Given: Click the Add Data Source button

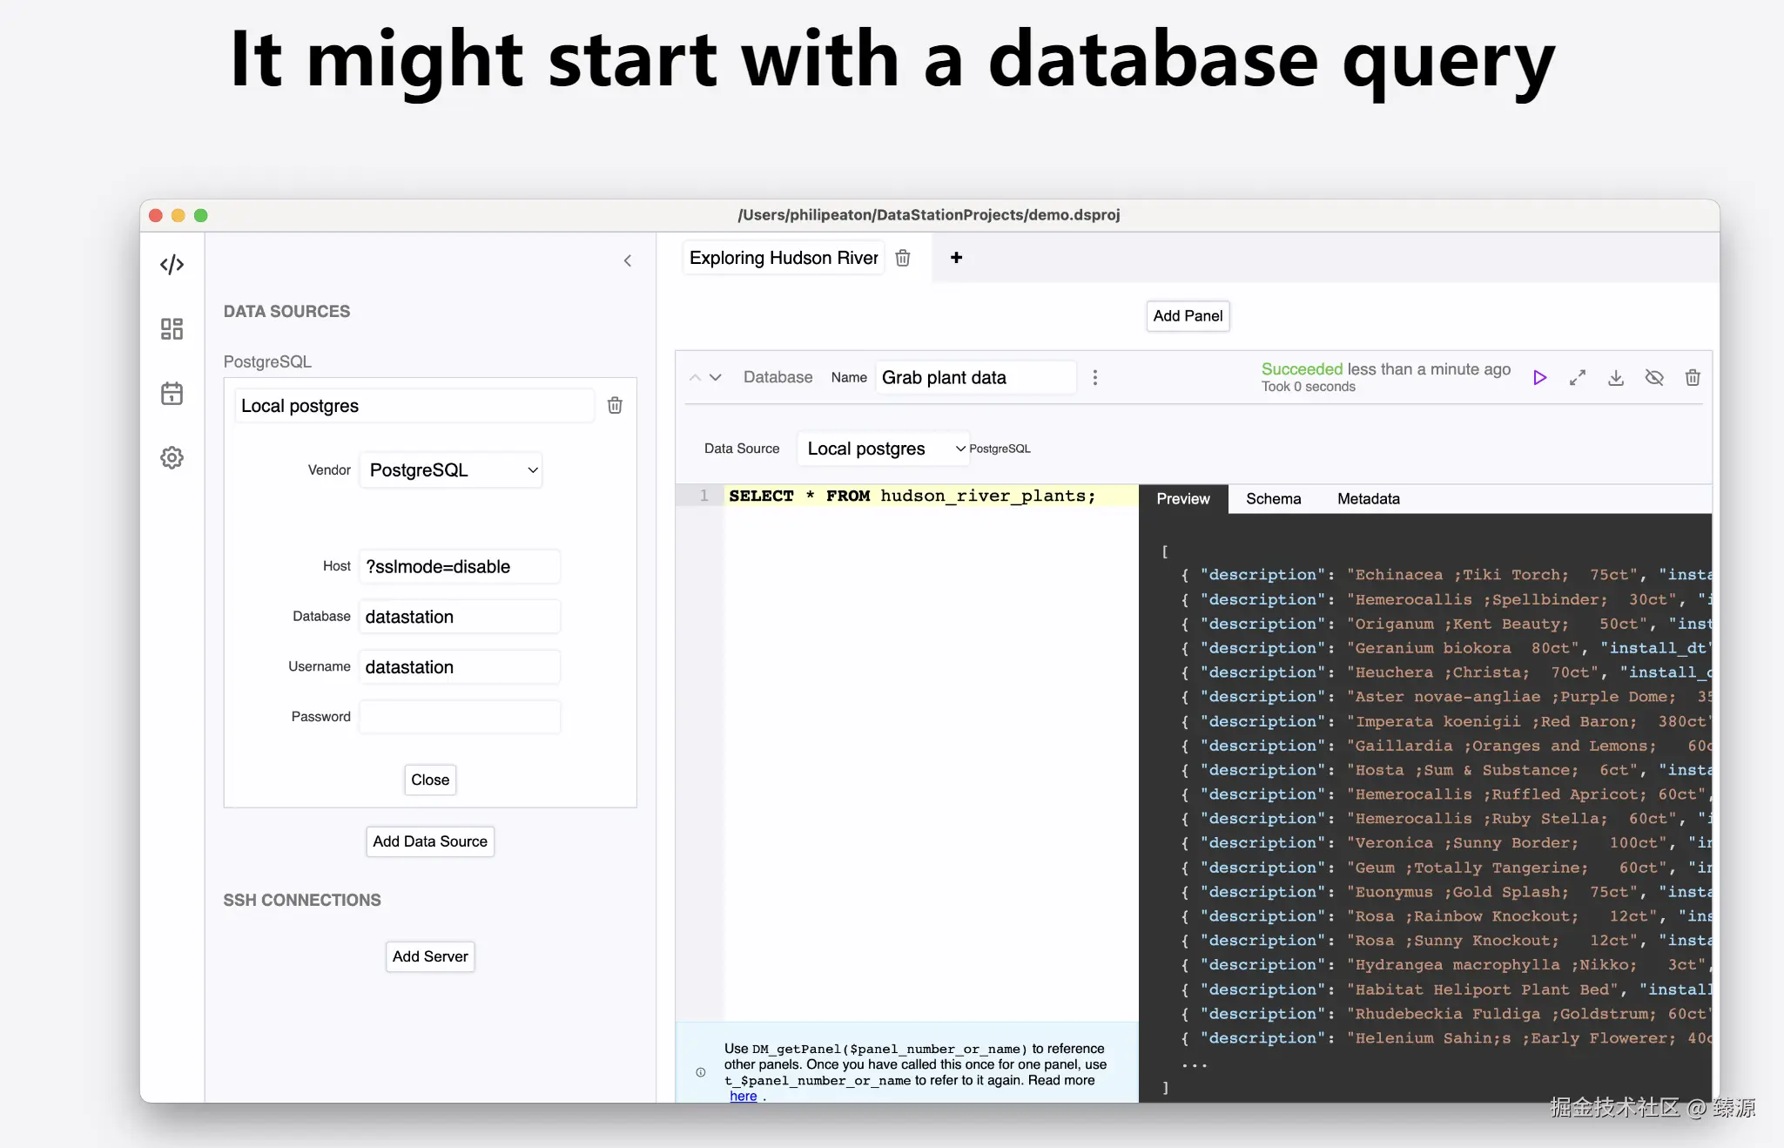Looking at the screenshot, I should tap(430, 841).
